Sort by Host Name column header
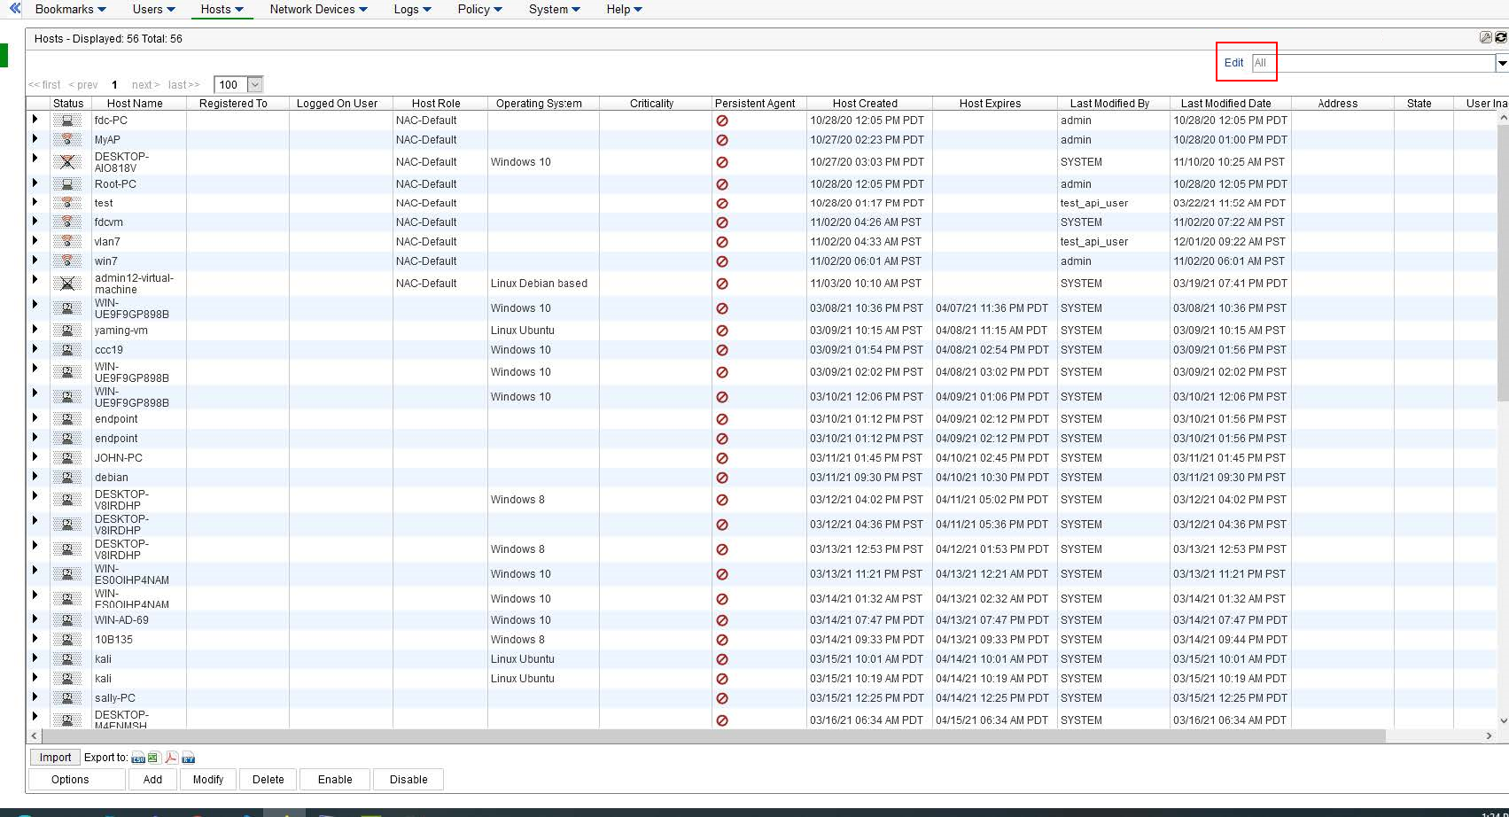Screen dimensions: 1509x817 click(x=135, y=104)
